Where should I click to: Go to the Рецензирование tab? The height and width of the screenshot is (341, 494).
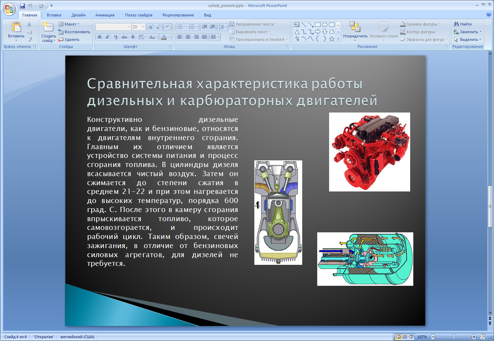[178, 15]
